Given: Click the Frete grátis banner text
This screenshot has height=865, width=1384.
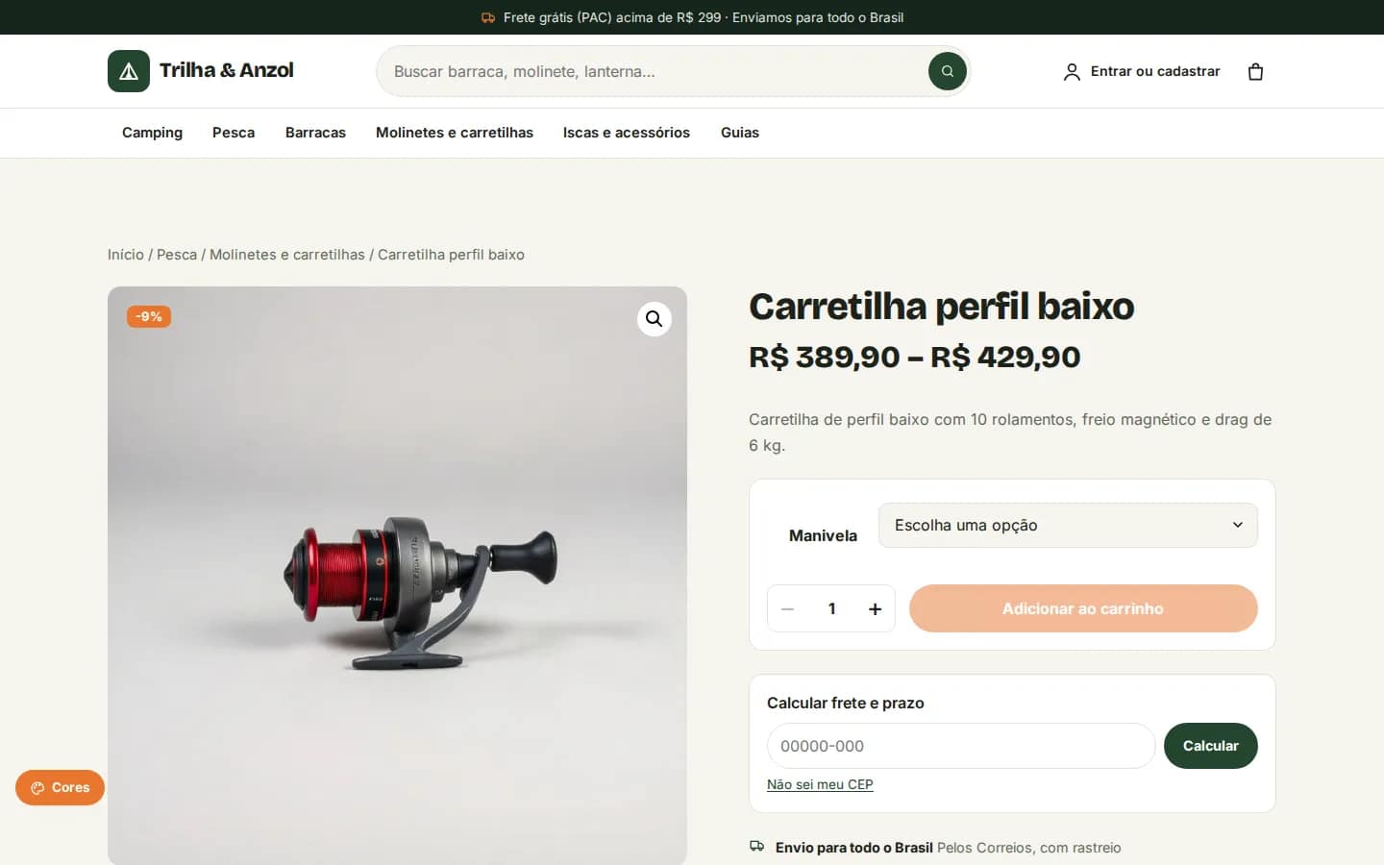Looking at the screenshot, I should click(x=704, y=17).
